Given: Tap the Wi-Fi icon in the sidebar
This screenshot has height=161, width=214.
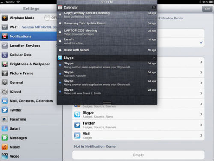Looking at the screenshot, I should pos(5,27).
